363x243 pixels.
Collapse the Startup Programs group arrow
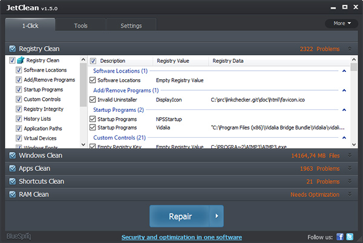(344, 109)
